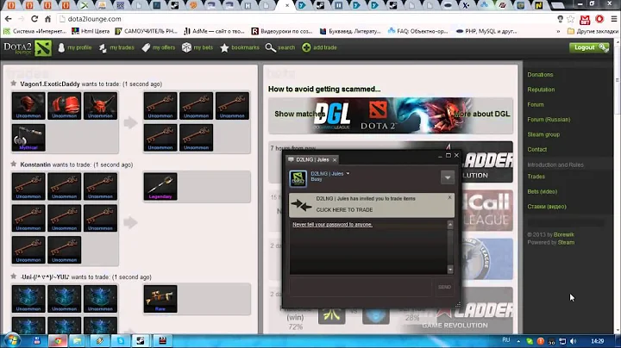Select Legendary item in Konstantin trade
Image resolution: width=621 pixels, height=348 pixels.
pyautogui.click(x=160, y=186)
